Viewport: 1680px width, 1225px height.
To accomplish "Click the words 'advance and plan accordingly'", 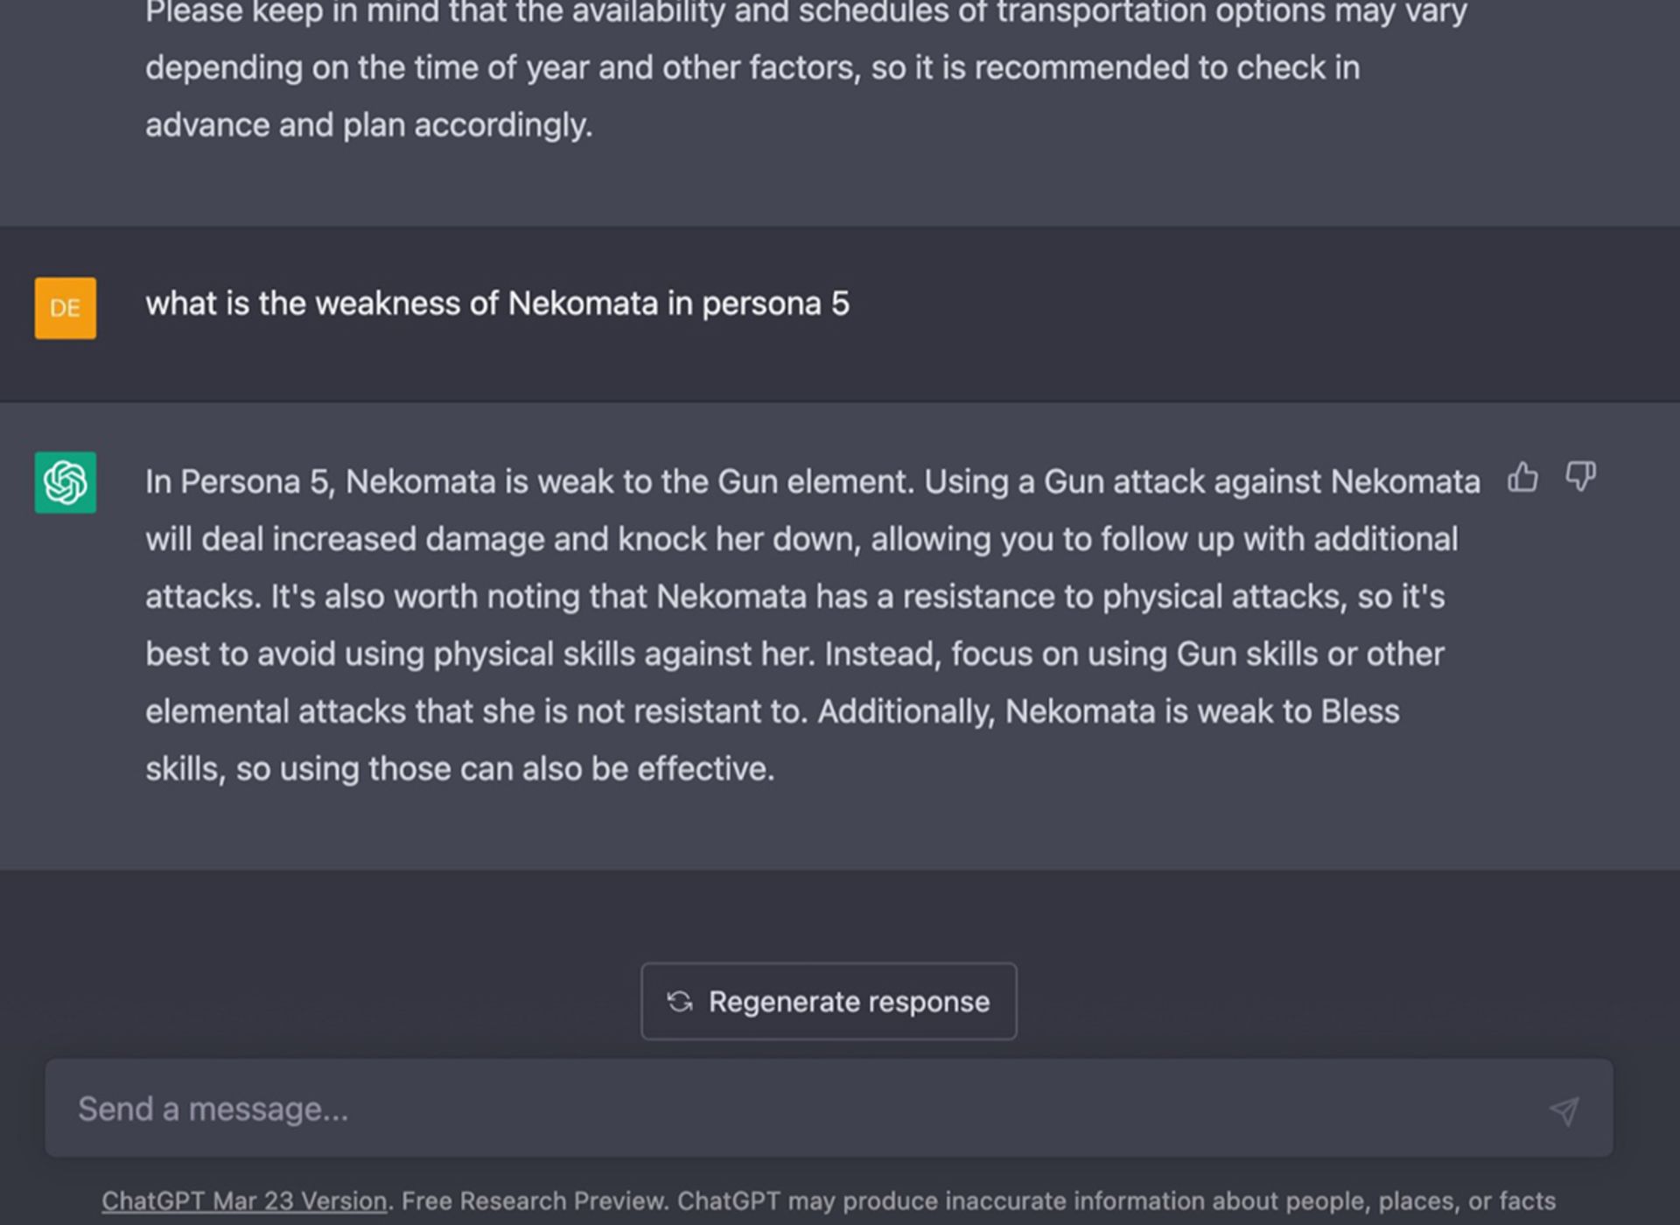I will click(x=368, y=125).
